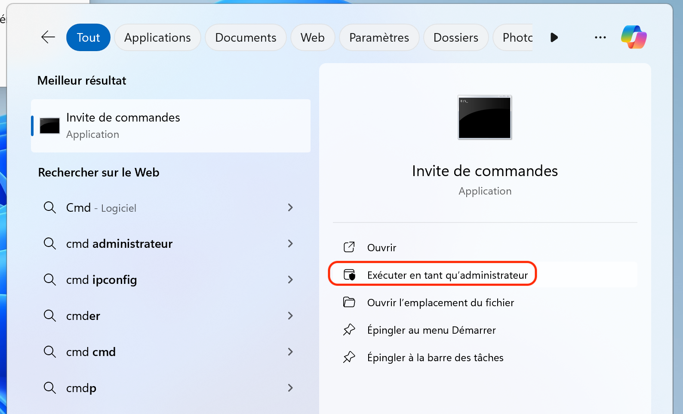Screen dimensions: 683x414
Task: Click the pin icon for Épingler à la barre des tâches
Action: pyautogui.click(x=349, y=357)
